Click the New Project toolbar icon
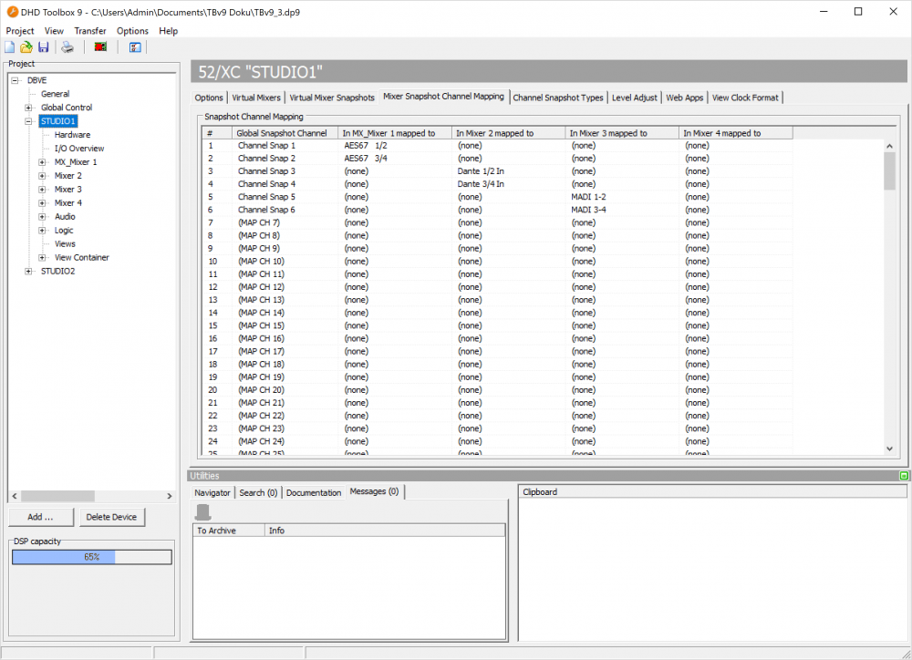 [x=10, y=47]
